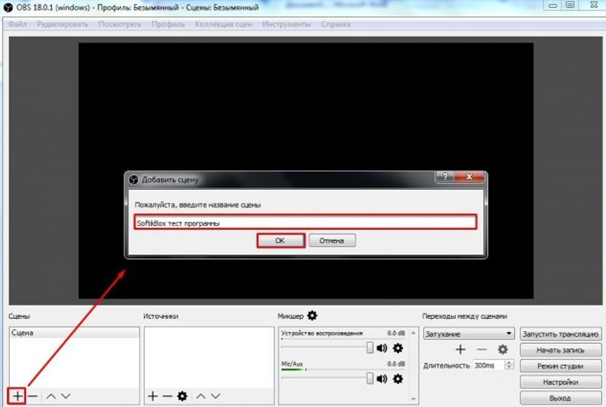This screenshot has height=407, width=606.
Task: Move source up in Источники panel
Action: [x=201, y=396]
